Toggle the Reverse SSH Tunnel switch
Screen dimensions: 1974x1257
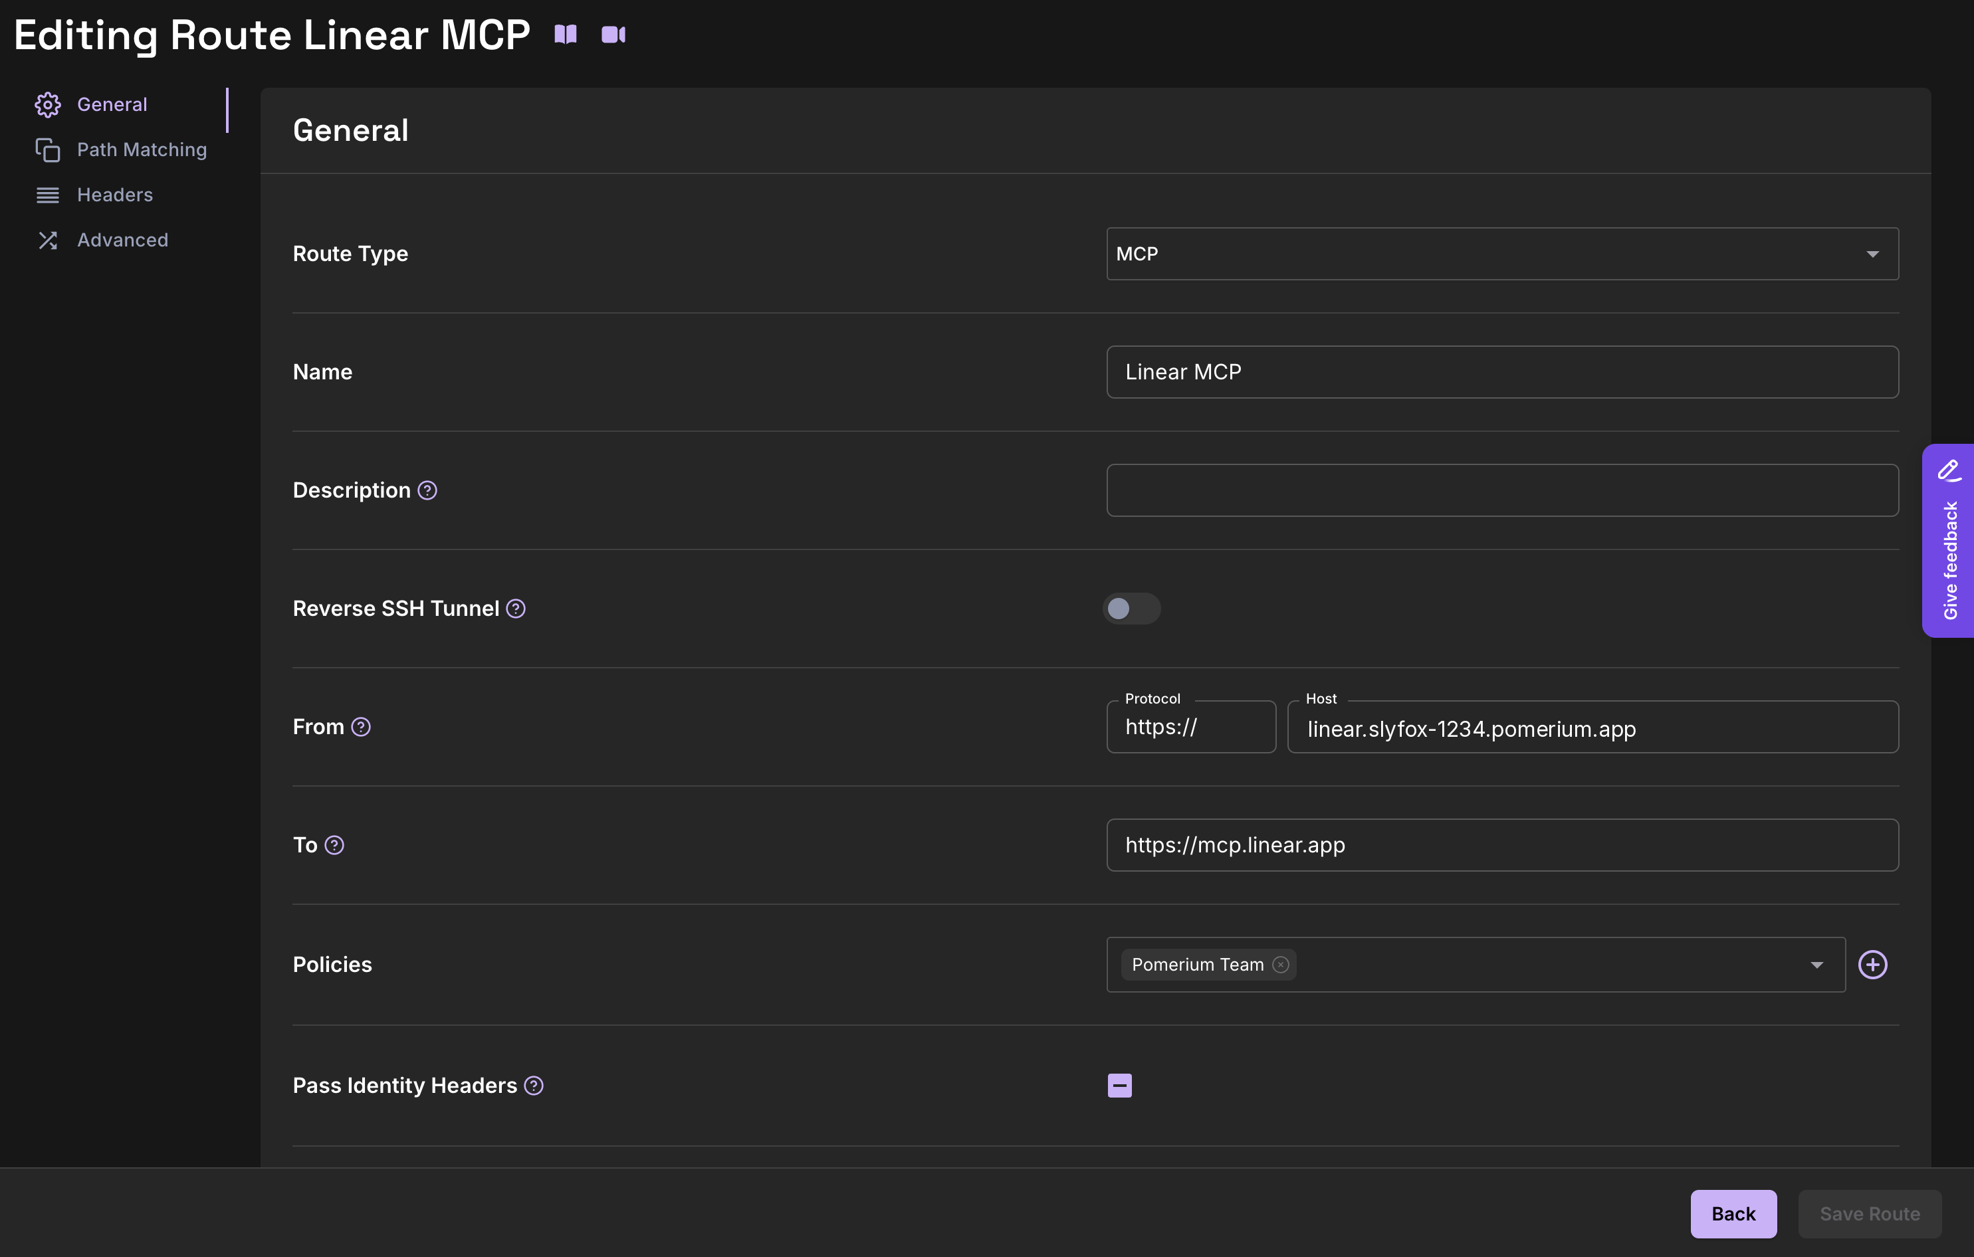1131,609
